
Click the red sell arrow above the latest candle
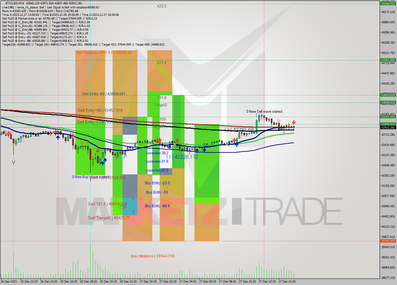[294, 122]
